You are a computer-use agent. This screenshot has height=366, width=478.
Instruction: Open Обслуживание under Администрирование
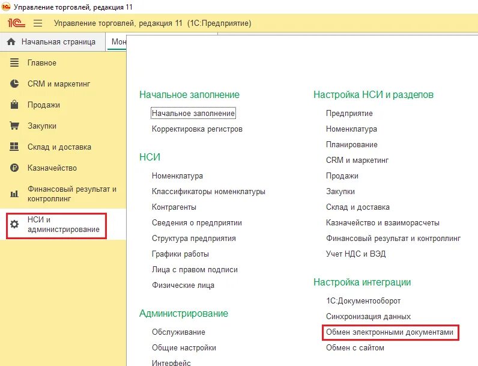178,332
